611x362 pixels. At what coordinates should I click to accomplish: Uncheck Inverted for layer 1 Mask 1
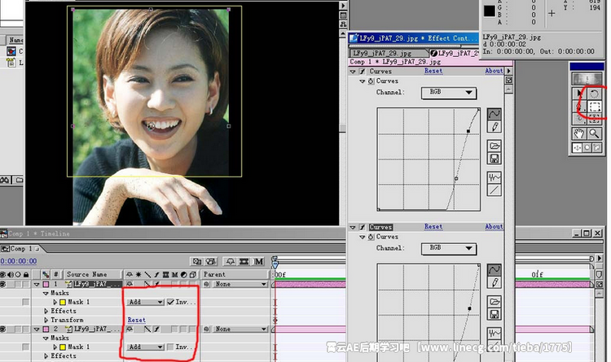pyautogui.click(x=170, y=302)
